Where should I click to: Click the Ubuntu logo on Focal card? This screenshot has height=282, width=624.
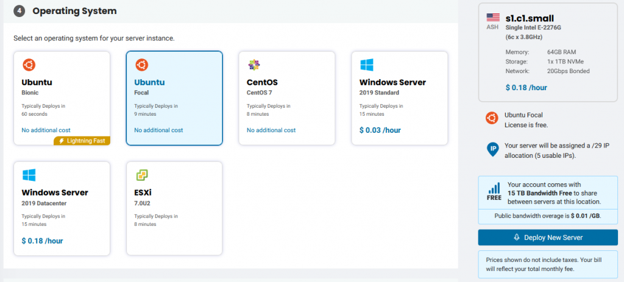tap(141, 65)
